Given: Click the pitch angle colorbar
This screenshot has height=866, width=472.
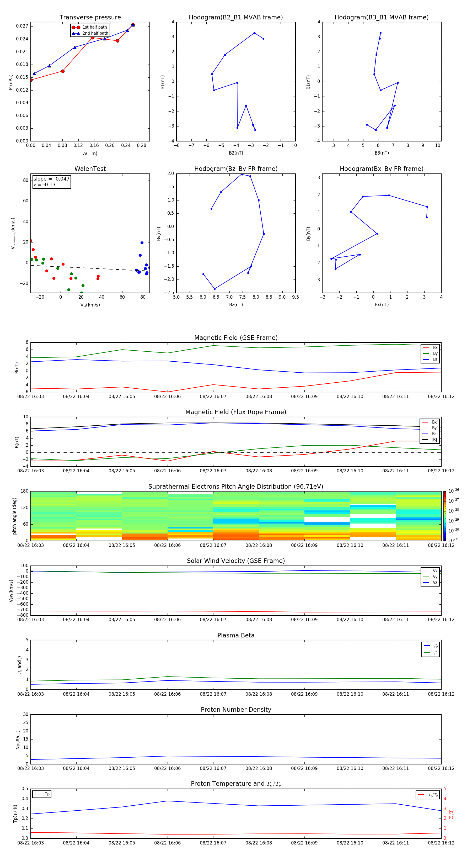Looking at the screenshot, I should (445, 516).
